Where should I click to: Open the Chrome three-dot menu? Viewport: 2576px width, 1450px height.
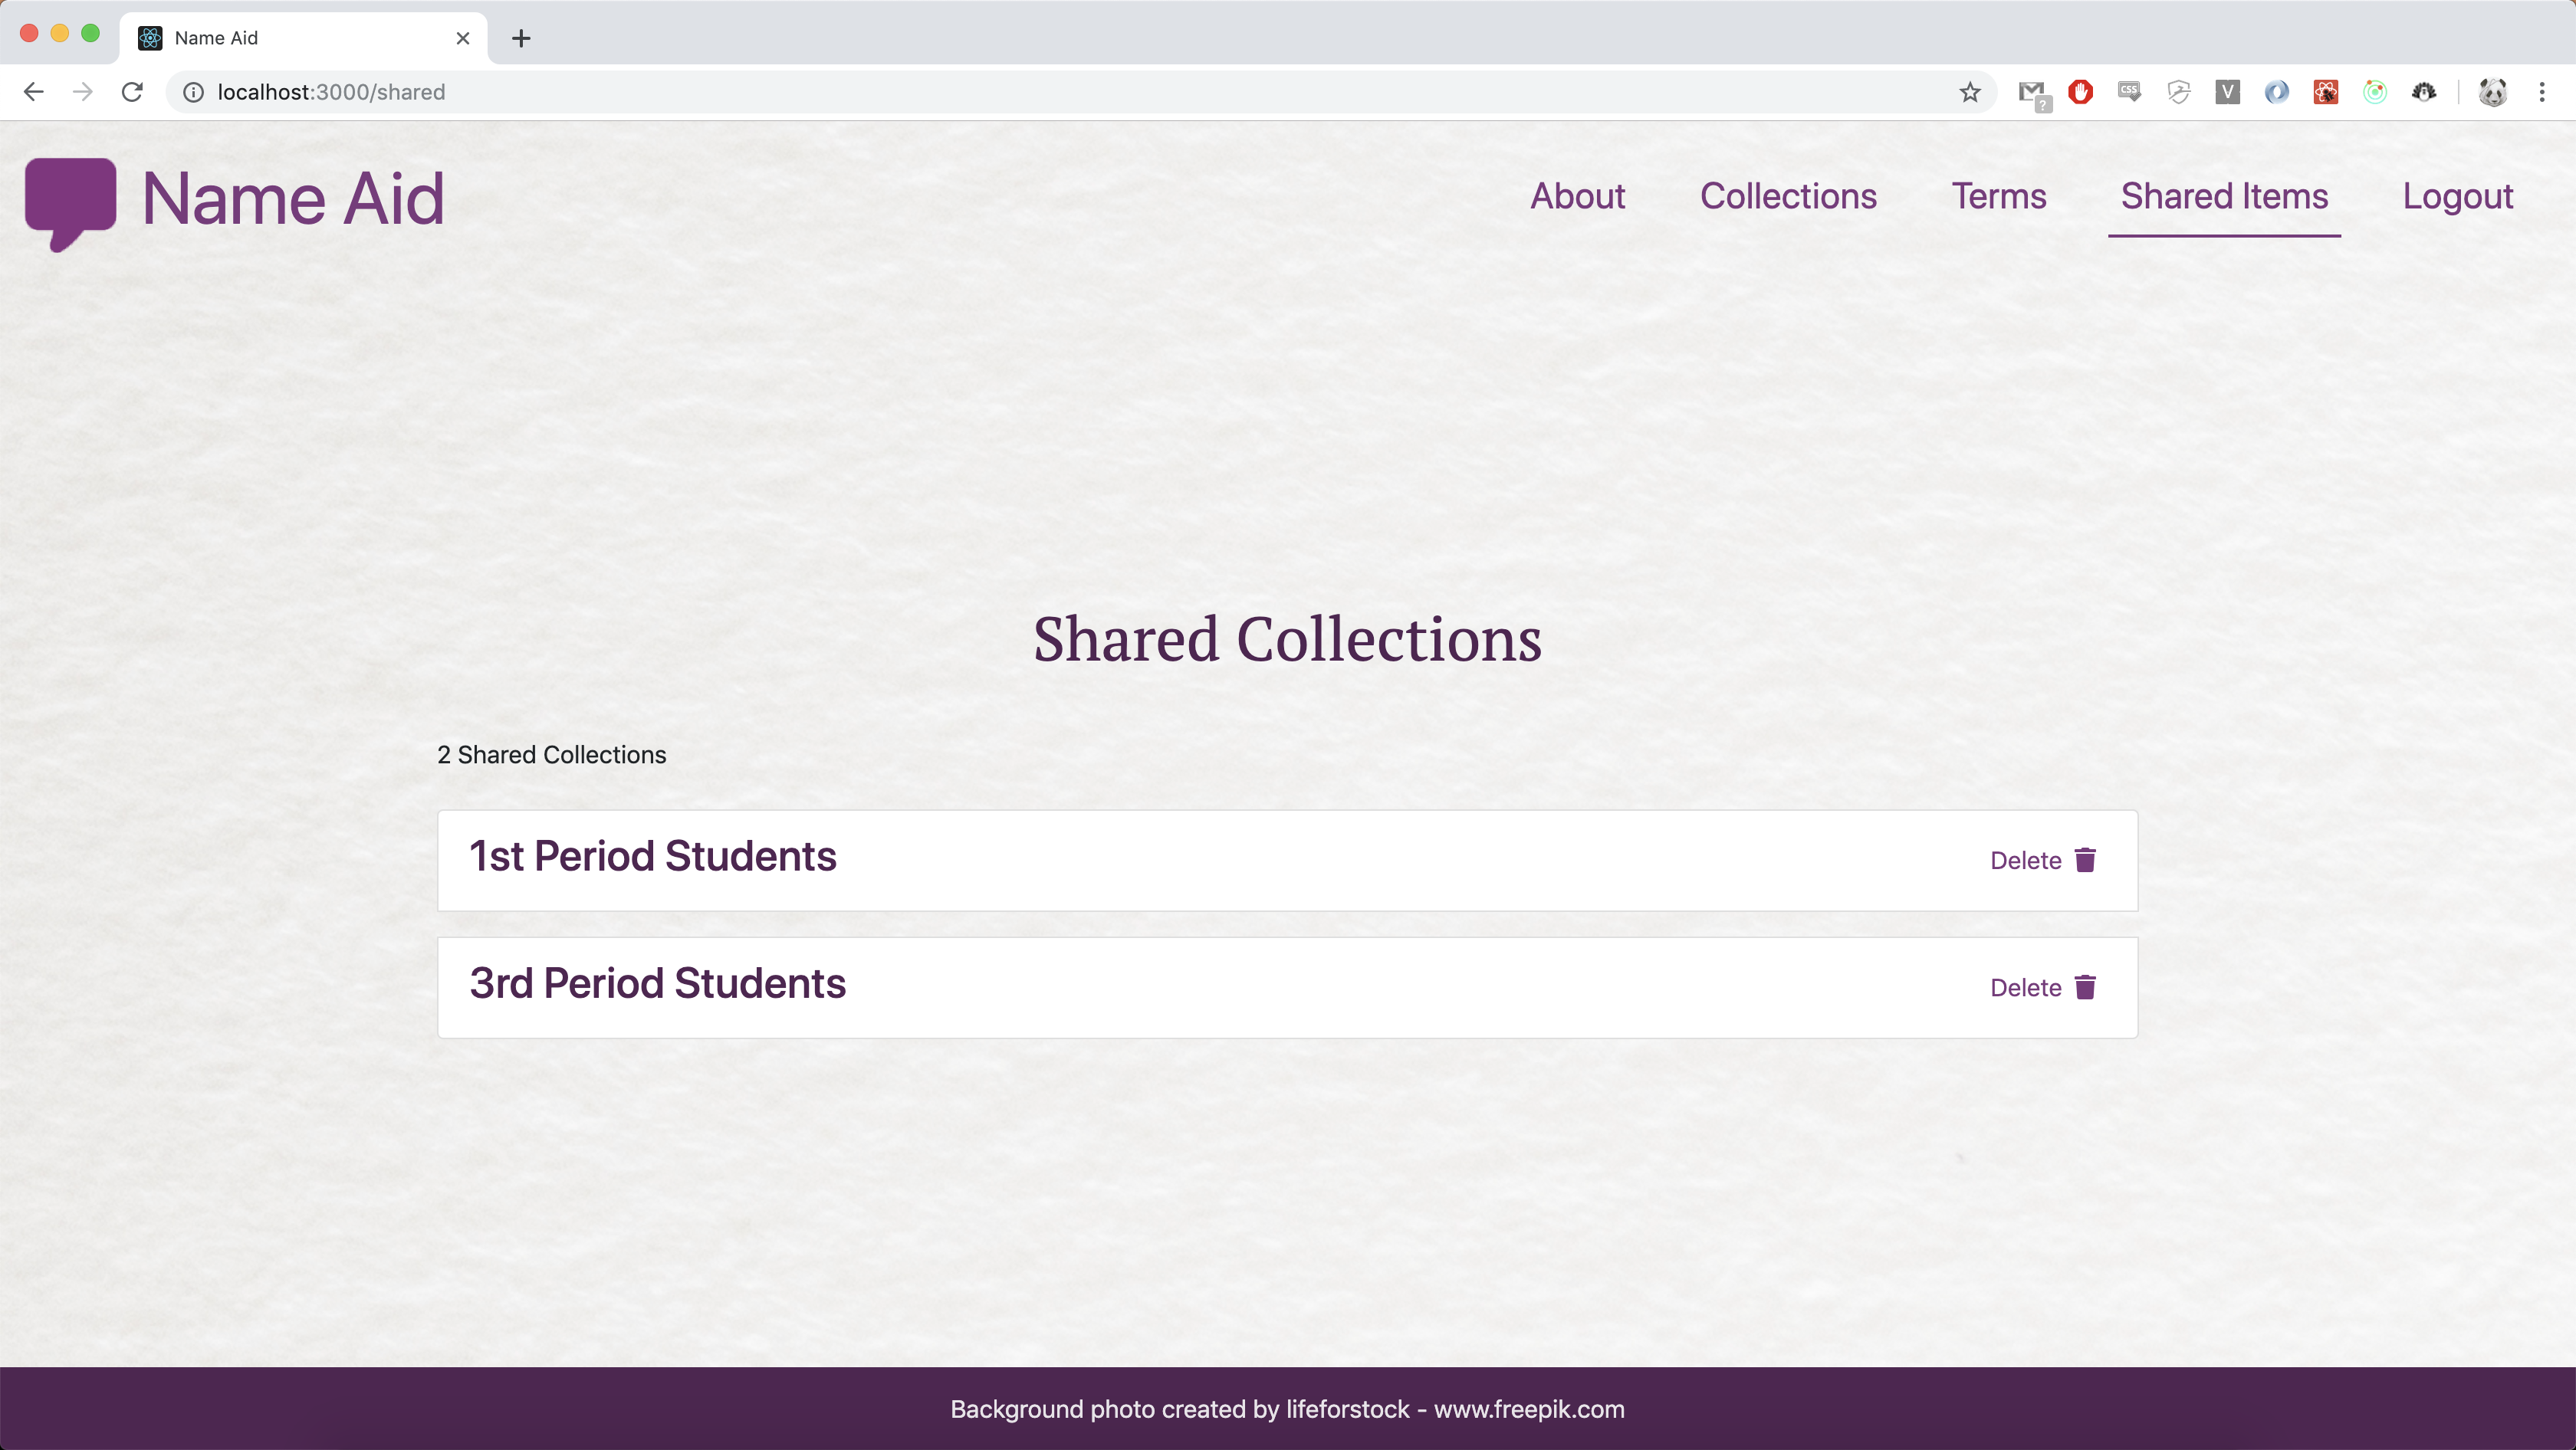click(2542, 92)
